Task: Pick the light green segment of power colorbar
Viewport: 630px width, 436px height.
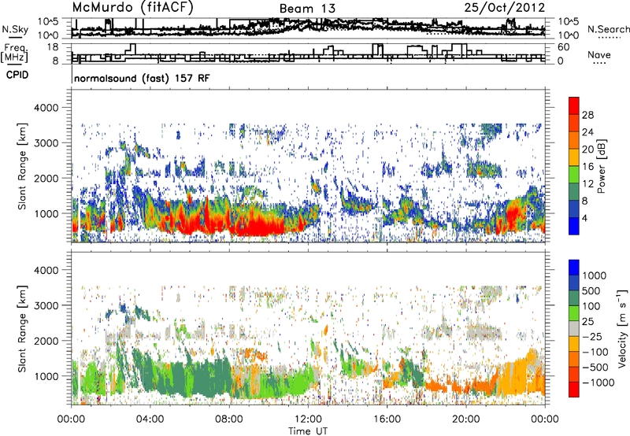Action: pos(574,175)
